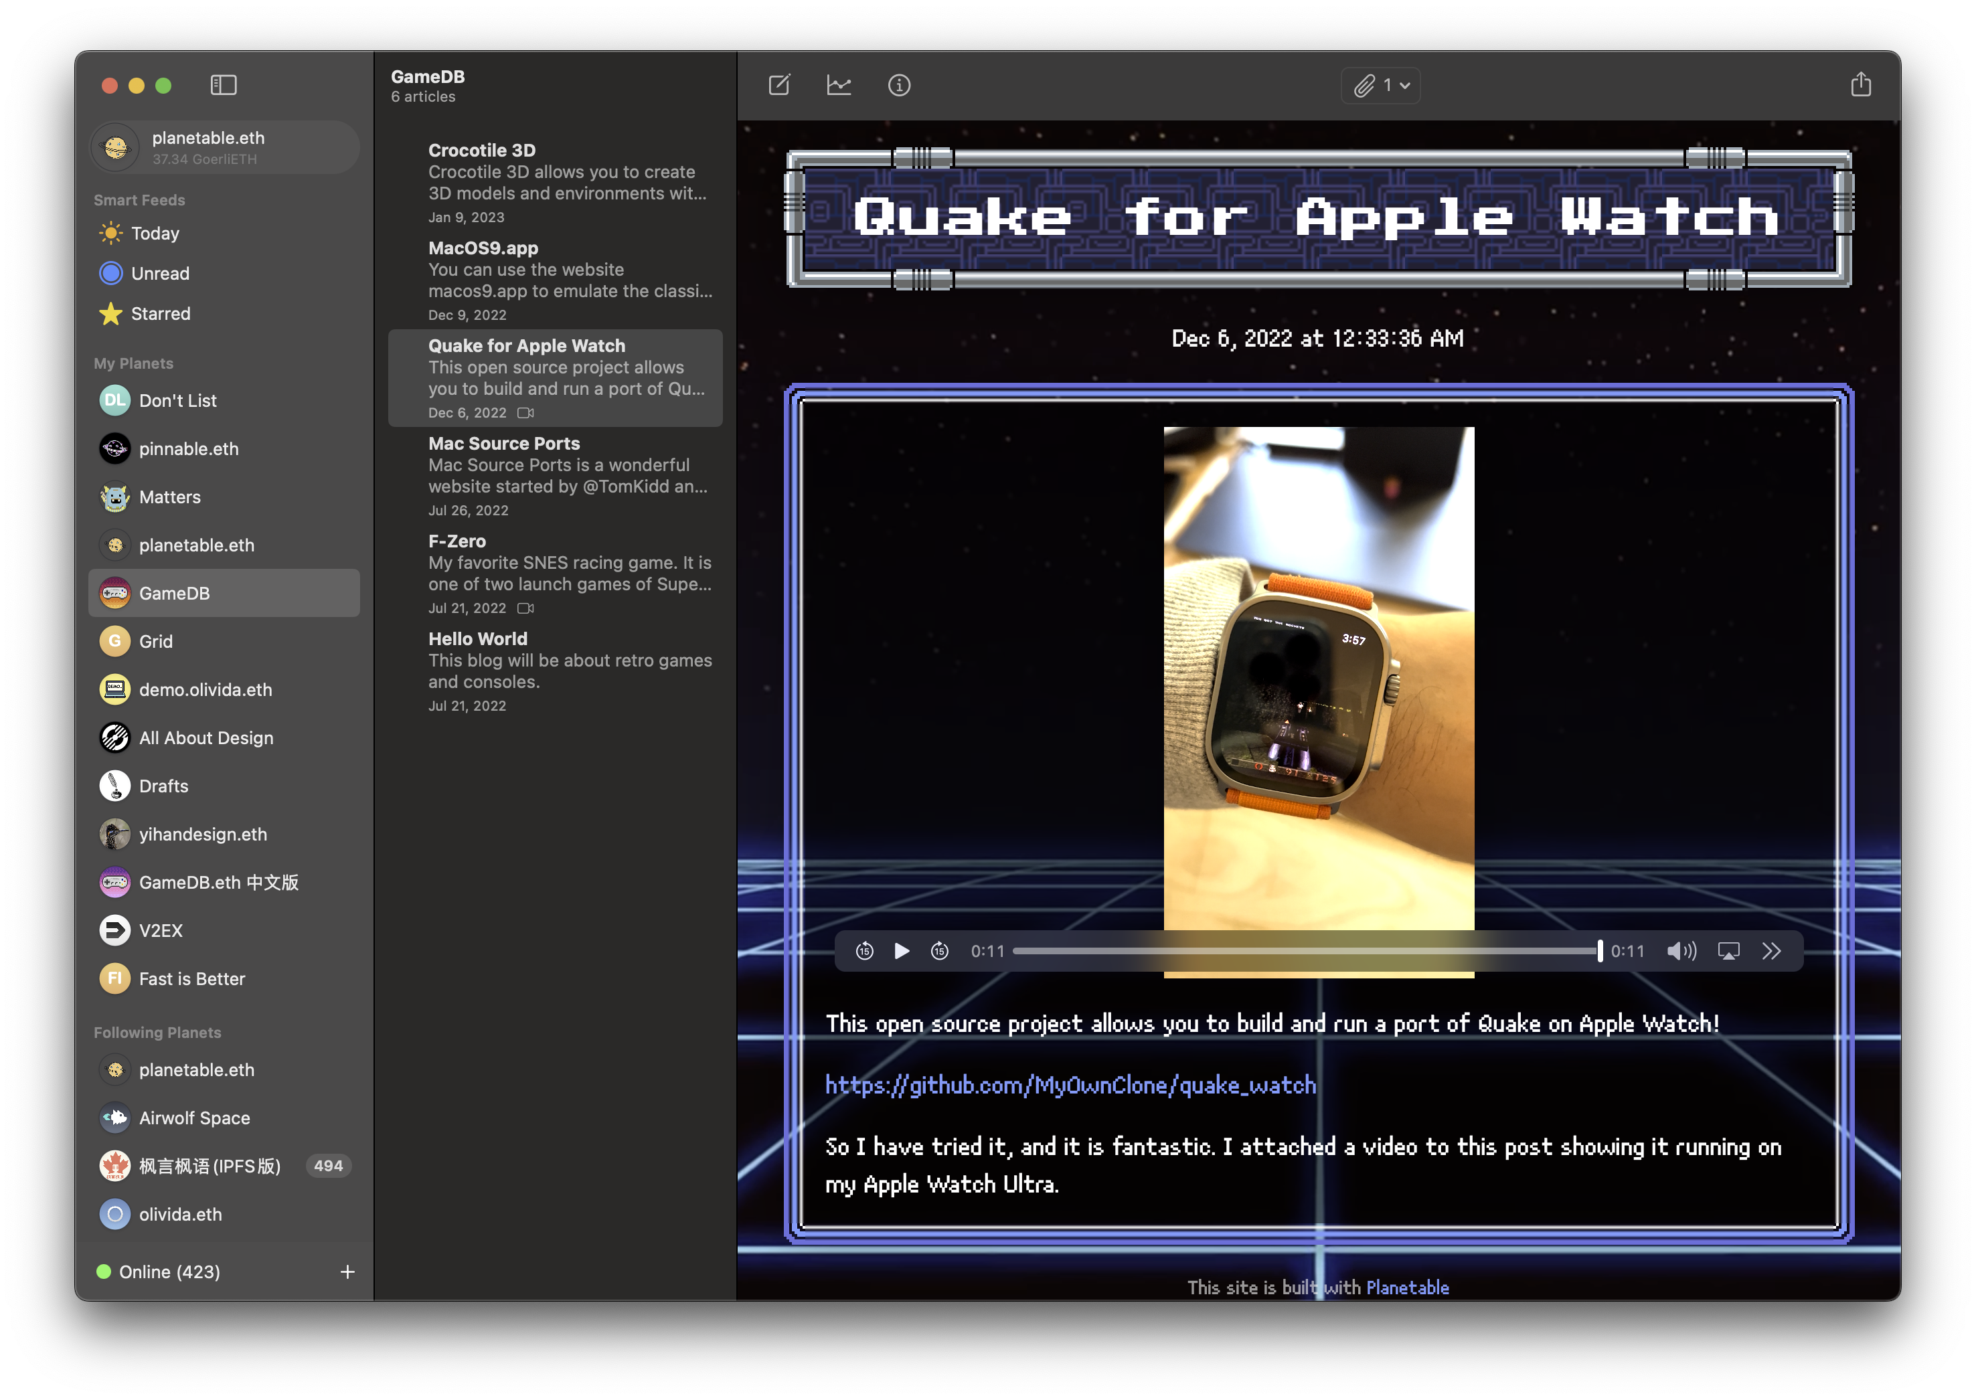
Task: Show planet info via the info icon
Action: pos(899,84)
